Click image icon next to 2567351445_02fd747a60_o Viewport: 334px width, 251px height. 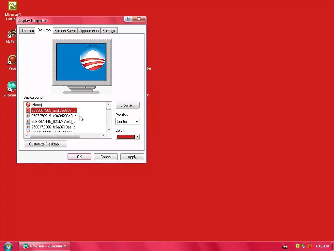pyautogui.click(x=28, y=122)
